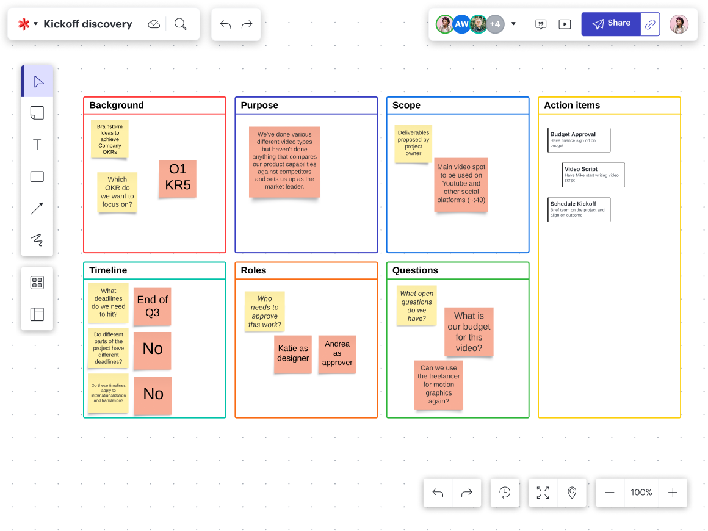Viewport: 708px width, 531px height.
Task: Toggle fullscreen expand view
Action: [x=543, y=493]
